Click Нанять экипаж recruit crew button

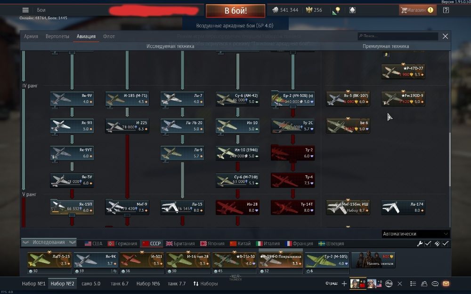(373, 260)
